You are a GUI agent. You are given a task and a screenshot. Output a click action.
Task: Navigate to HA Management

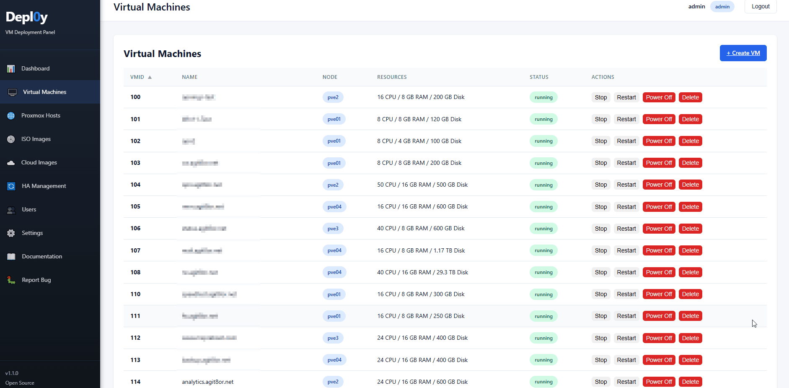coord(50,186)
